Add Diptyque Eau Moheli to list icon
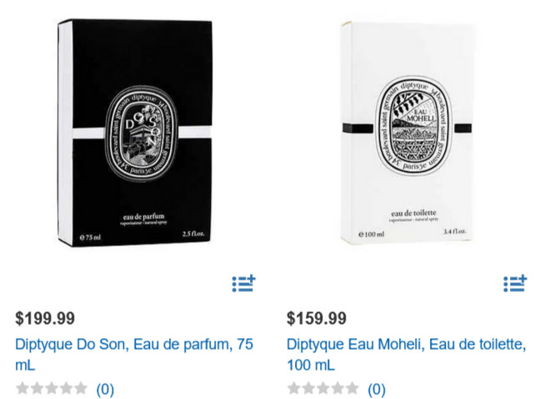The image size is (535, 399). point(515,284)
